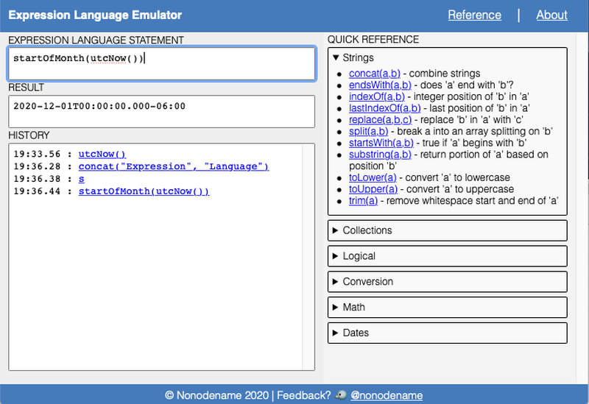589x404 pixels.
Task: Select the 's' history entry
Action: [x=82, y=179]
